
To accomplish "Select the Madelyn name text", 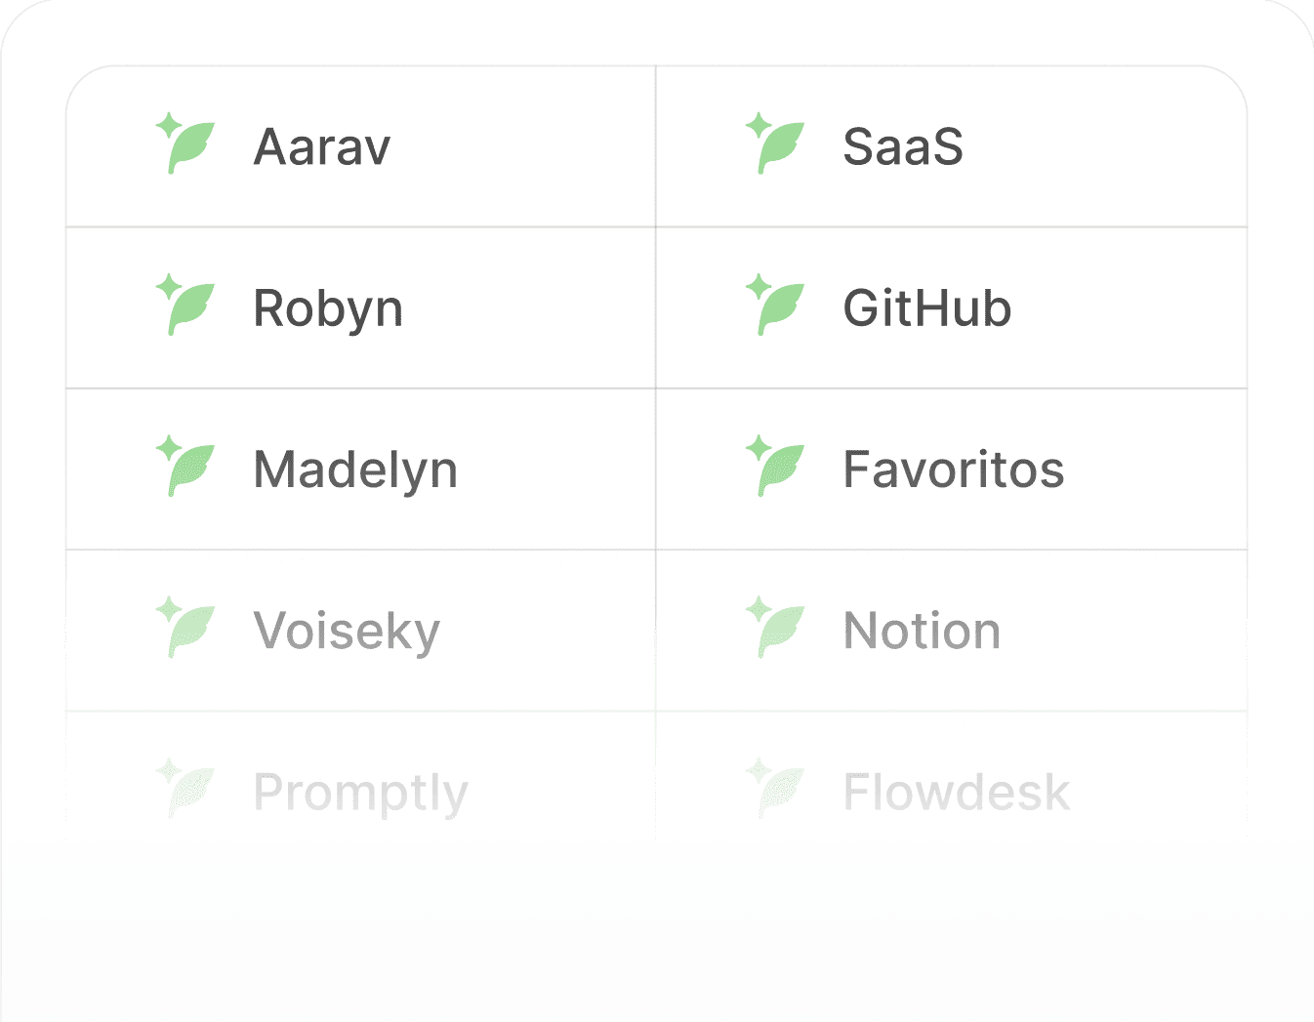I will click(x=355, y=471).
